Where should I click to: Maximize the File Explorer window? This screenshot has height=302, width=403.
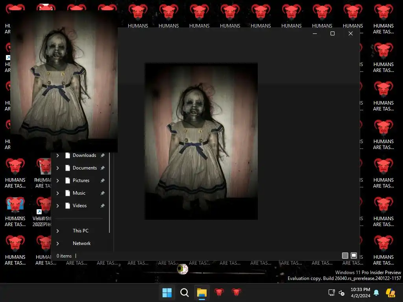(x=333, y=33)
